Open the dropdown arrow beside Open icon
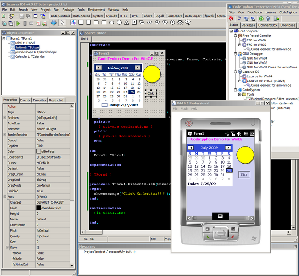The height and width of the screenshot is (276, 299). (x=17, y=16)
